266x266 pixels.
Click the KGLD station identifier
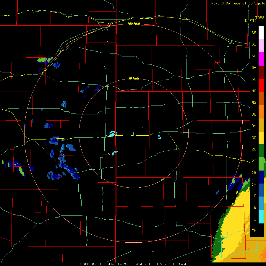coord(141,264)
